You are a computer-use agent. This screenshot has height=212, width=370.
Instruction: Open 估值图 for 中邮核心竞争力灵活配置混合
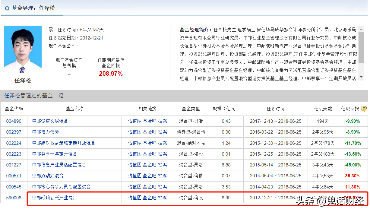click(134, 187)
